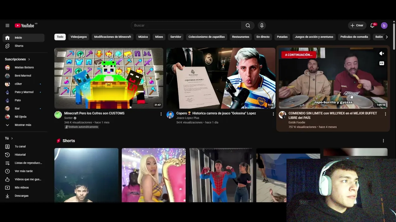Image resolution: width=396 pixels, height=222 pixels.
Task: Open Nil Ojeda channel avatar
Action: (7, 117)
